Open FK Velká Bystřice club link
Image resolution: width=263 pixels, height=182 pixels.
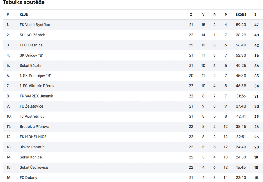coord(35,25)
